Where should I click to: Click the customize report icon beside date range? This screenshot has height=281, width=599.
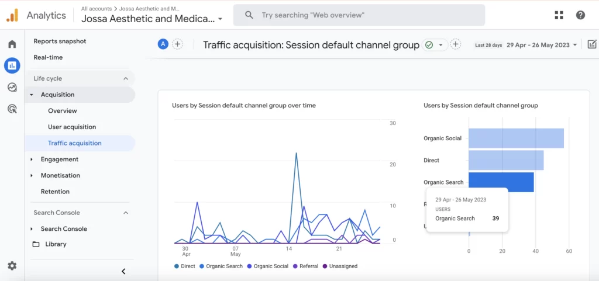pos(592,44)
